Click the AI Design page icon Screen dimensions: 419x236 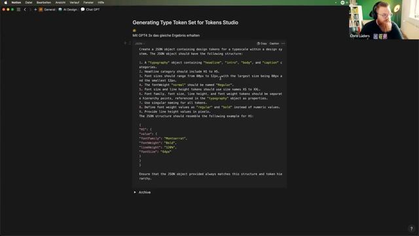60,9
